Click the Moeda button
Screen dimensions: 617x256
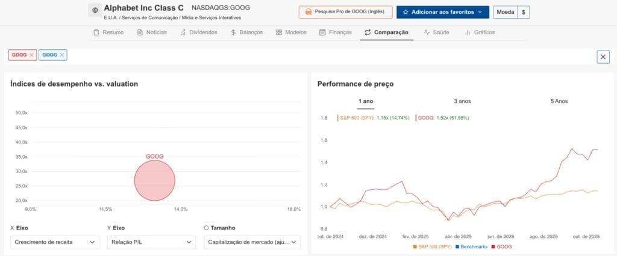click(506, 12)
